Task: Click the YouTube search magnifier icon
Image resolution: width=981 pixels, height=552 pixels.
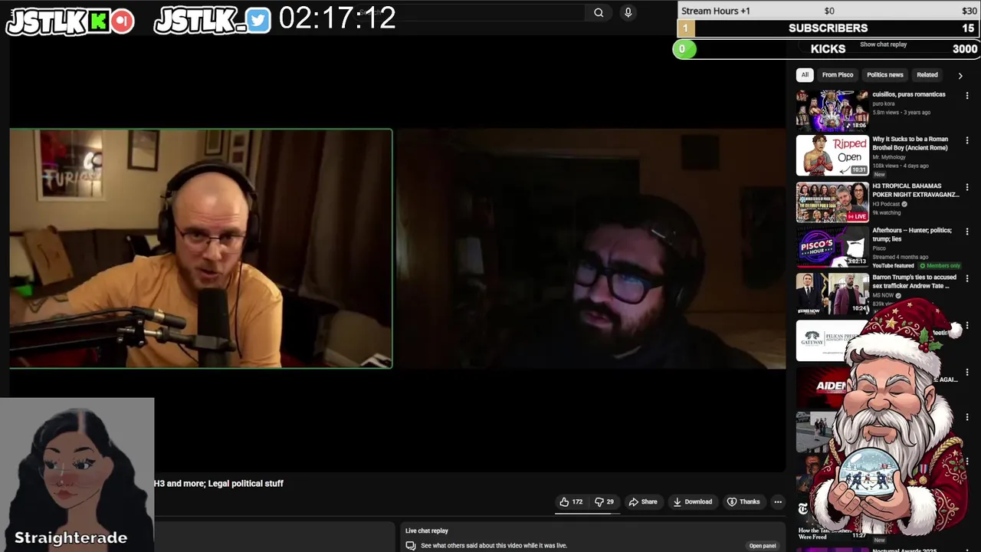Action: point(599,12)
